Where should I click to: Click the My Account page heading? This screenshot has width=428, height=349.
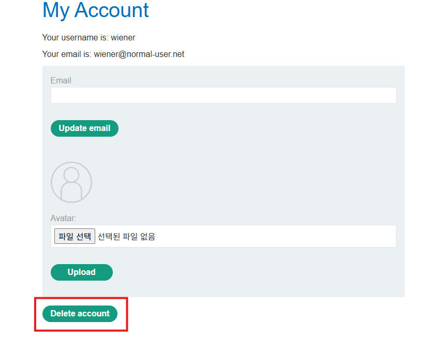96,10
